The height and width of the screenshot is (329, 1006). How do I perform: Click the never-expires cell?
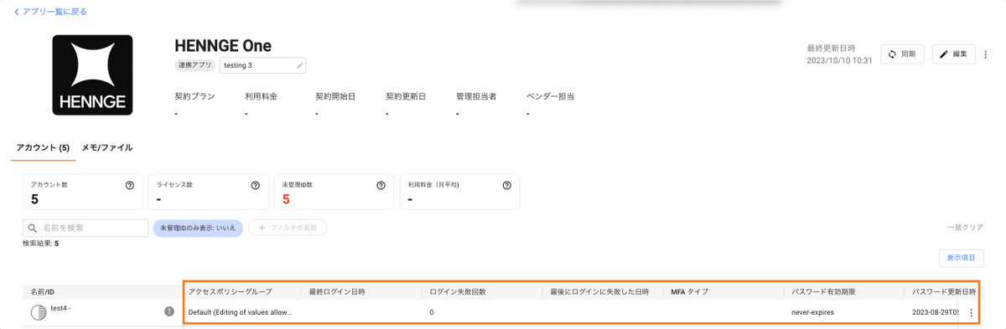click(x=812, y=312)
